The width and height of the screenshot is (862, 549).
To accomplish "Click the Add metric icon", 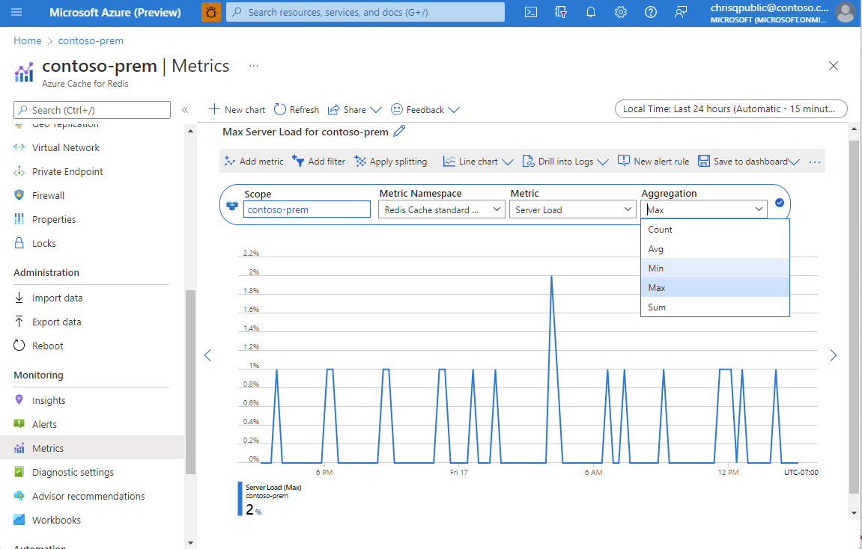I will (230, 161).
